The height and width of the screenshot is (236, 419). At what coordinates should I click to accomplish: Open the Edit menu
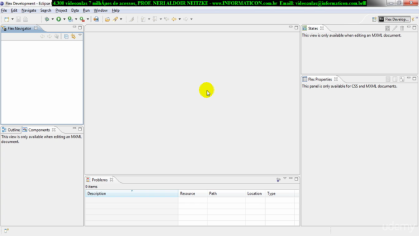14,10
